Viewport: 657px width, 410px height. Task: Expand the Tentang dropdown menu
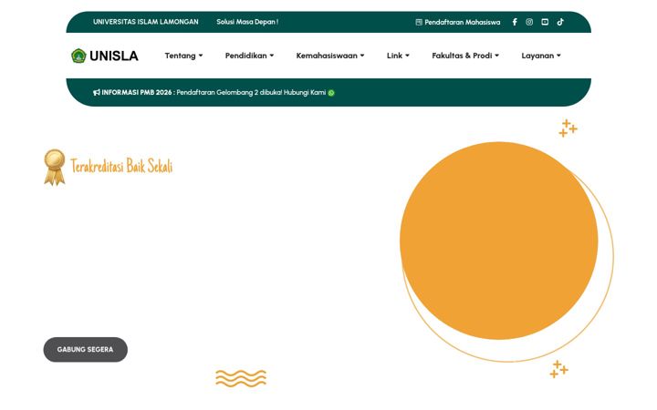coord(183,56)
